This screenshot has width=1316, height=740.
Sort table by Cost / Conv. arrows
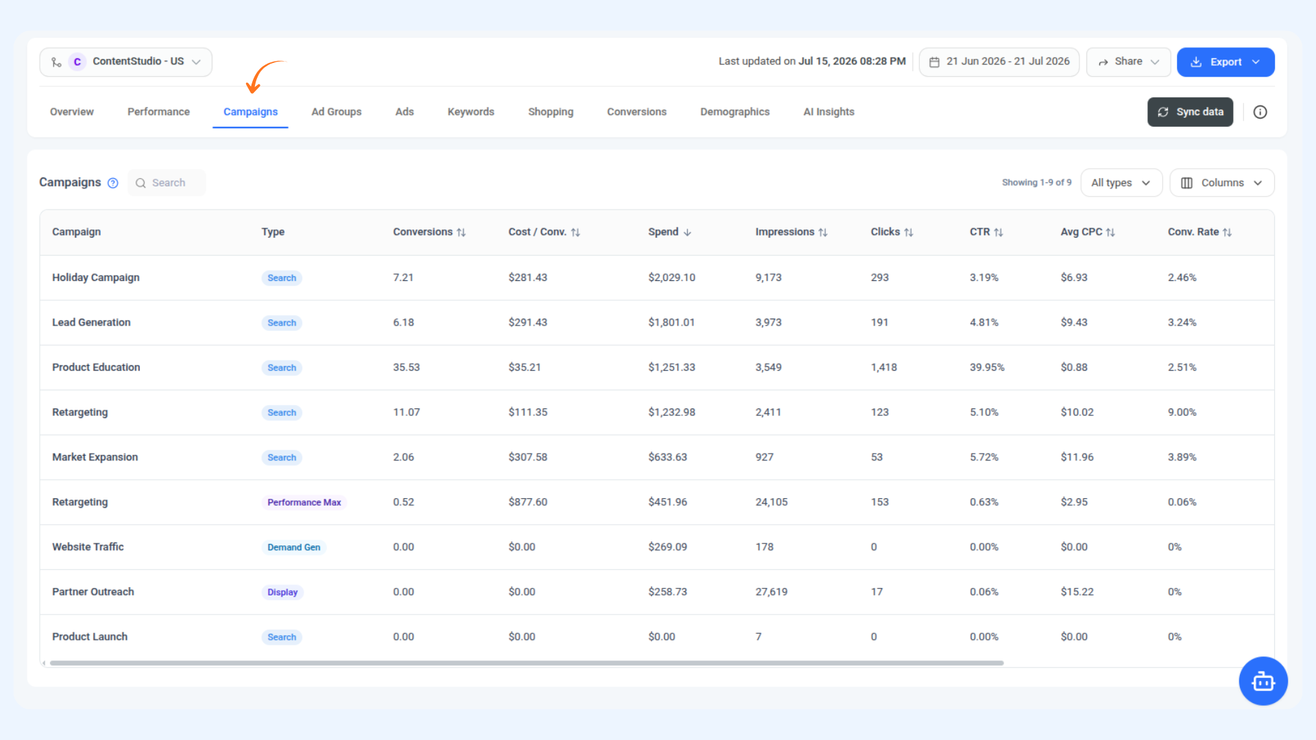pyautogui.click(x=575, y=232)
